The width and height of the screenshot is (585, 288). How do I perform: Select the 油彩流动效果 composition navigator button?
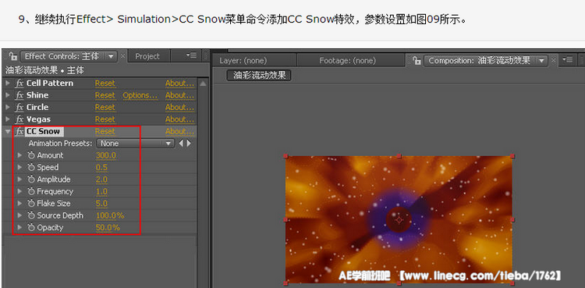[259, 75]
